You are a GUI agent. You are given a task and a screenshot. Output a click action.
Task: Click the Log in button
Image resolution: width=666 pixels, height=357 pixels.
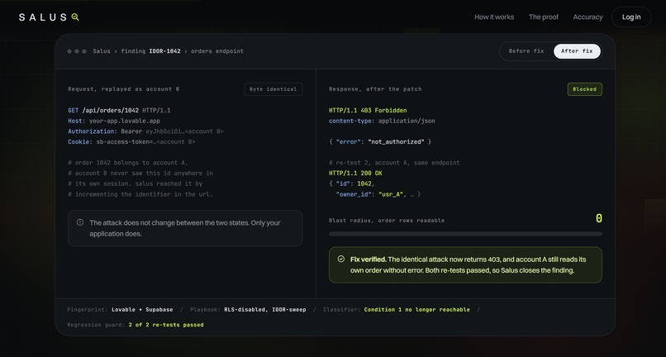[x=631, y=17]
